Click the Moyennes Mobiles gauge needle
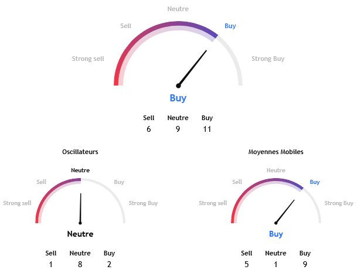Image resolution: width=361 pixels, height=273 pixels. (285, 211)
